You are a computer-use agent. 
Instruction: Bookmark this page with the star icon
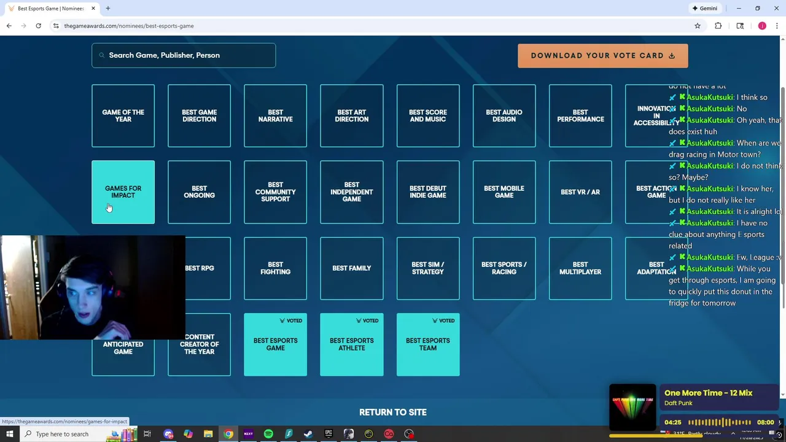(698, 26)
